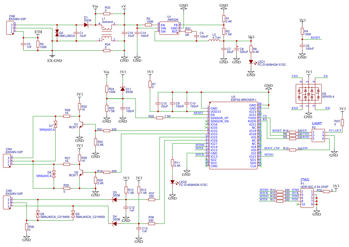Click the "ETH" net label
The image size is (349, 247).
[38, 32]
